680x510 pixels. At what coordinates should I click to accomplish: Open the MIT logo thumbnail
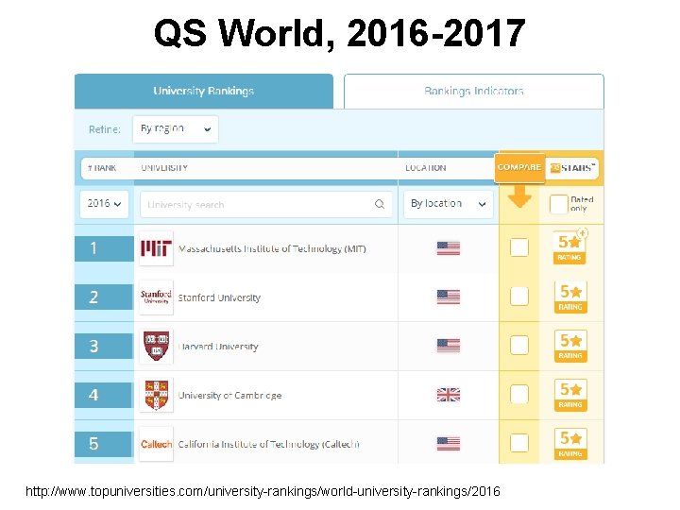point(156,248)
